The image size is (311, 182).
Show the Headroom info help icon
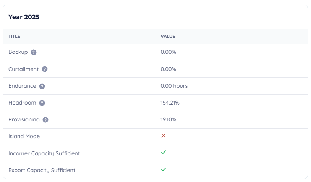[42, 103]
